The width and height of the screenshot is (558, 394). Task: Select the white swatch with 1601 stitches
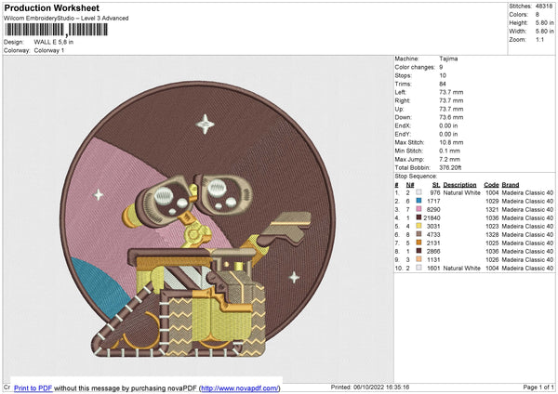[x=418, y=268]
